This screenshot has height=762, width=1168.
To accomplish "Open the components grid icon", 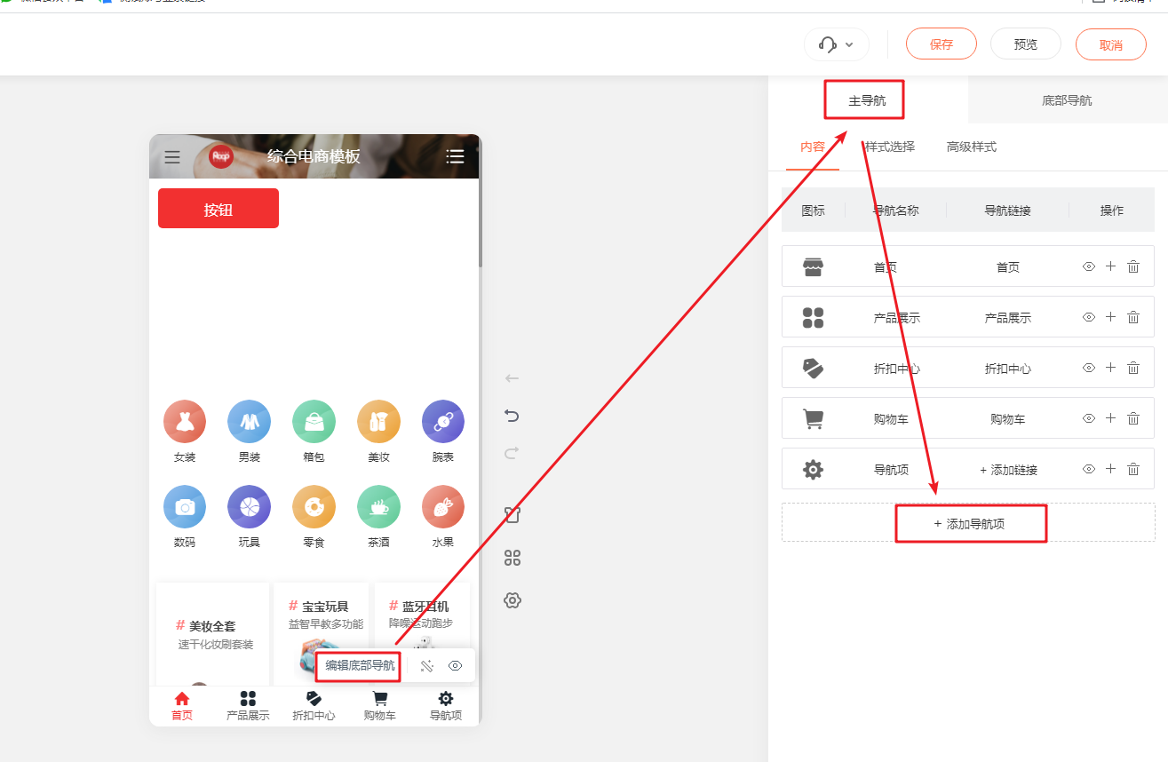I will [x=512, y=558].
